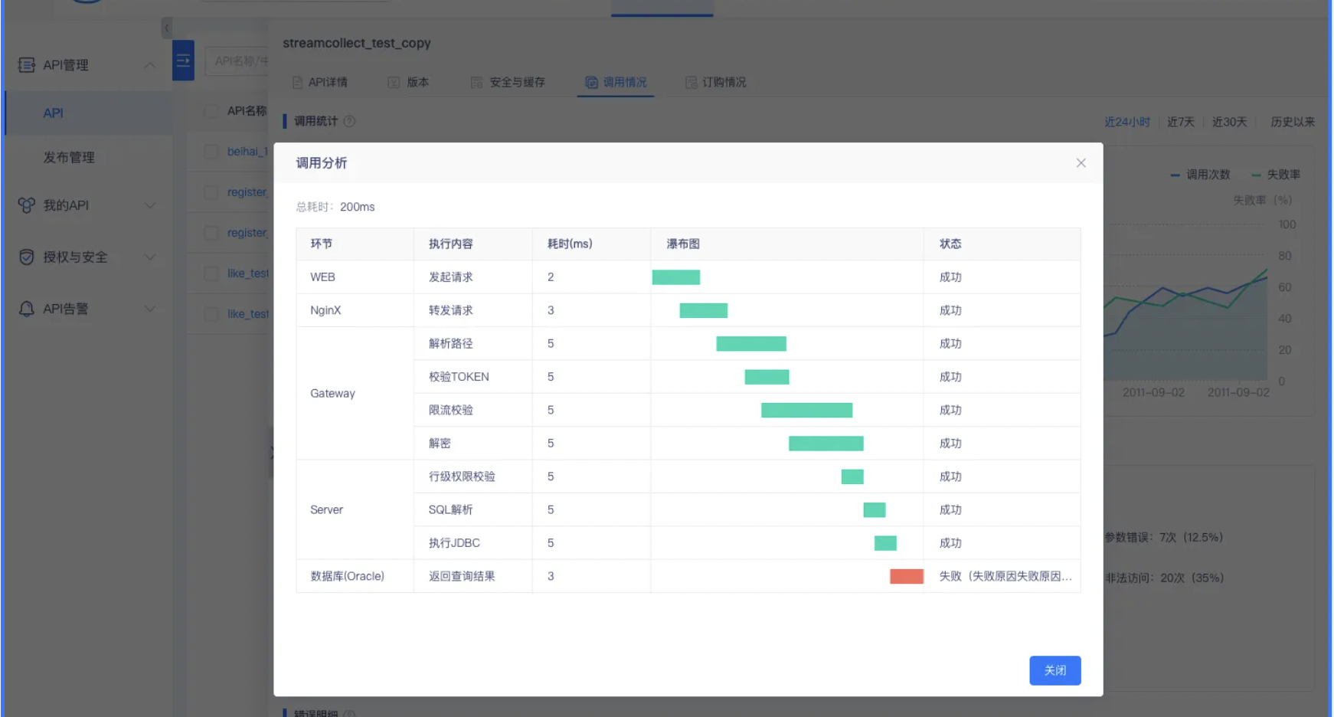Click the API告警 bell icon

click(27, 309)
